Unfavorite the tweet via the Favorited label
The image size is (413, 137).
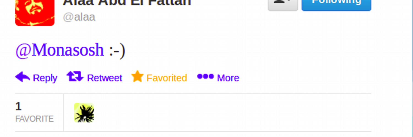coord(167,78)
